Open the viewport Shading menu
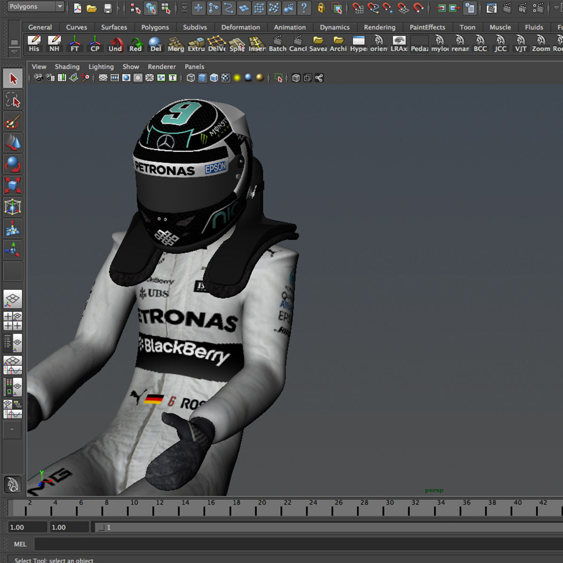 [x=67, y=67]
